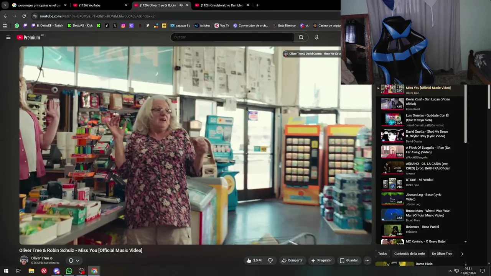Mute the tab via speaker icon on Oliver Tree tab
The width and height of the screenshot is (491, 276).
pyautogui.click(x=181, y=5)
